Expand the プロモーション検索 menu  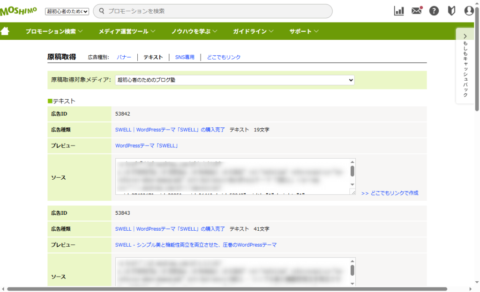[x=54, y=31]
